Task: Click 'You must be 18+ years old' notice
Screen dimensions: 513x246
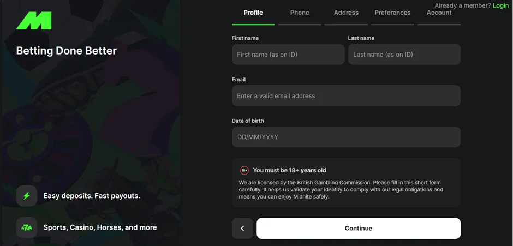Action: coord(289,170)
